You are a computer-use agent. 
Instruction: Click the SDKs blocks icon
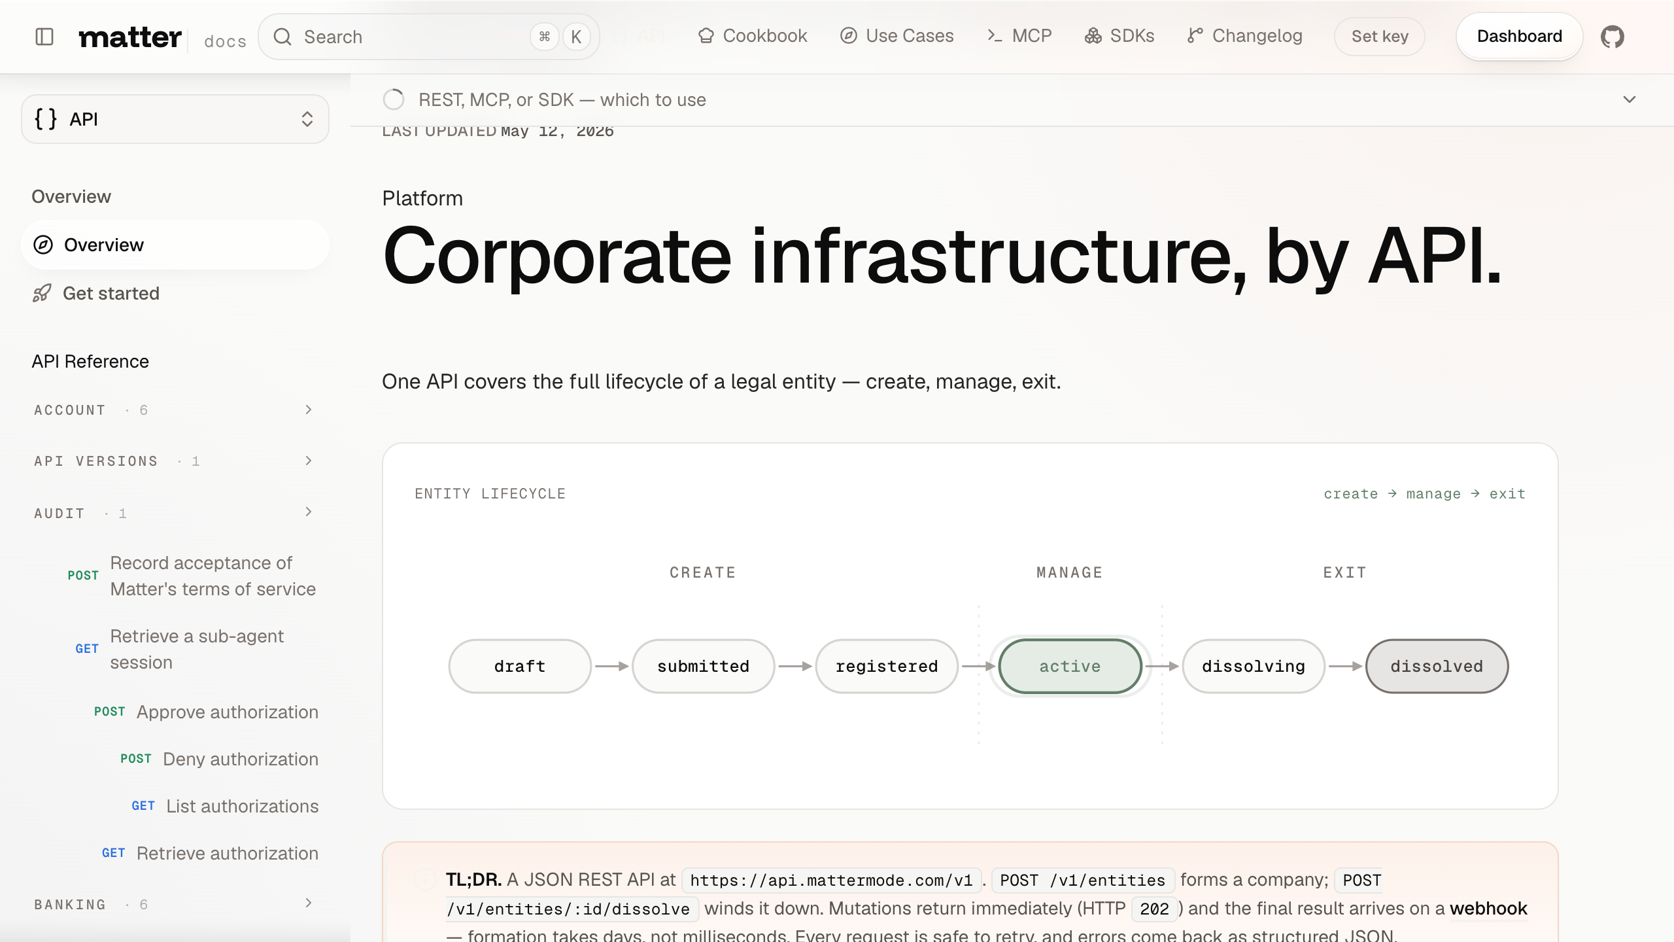pyautogui.click(x=1093, y=36)
